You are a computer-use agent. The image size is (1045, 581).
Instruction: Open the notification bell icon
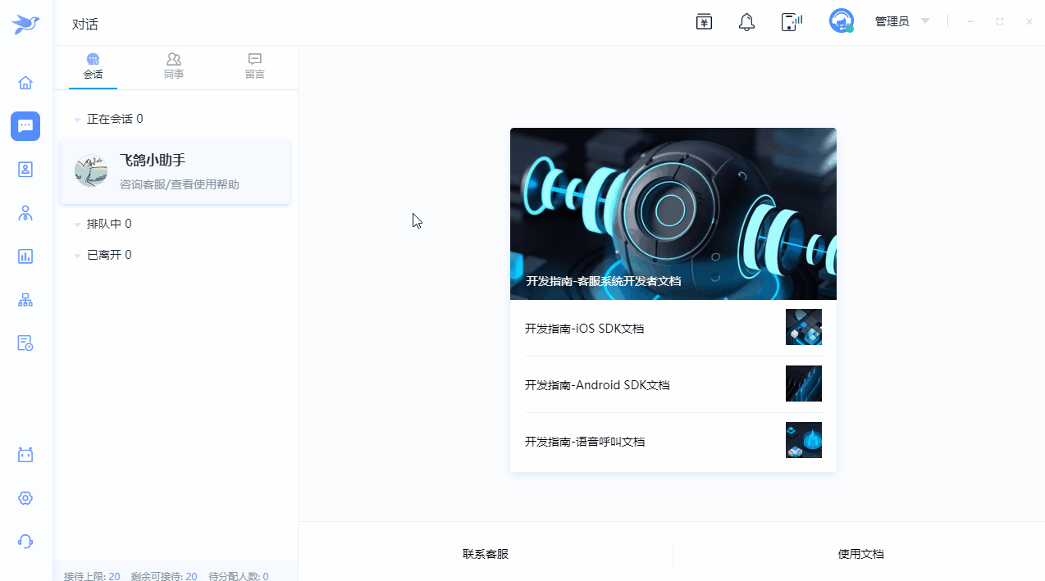tap(746, 22)
